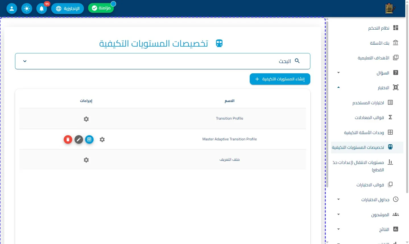Focus the البحث search field
This screenshot has height=244, width=409.
tap(163, 61)
